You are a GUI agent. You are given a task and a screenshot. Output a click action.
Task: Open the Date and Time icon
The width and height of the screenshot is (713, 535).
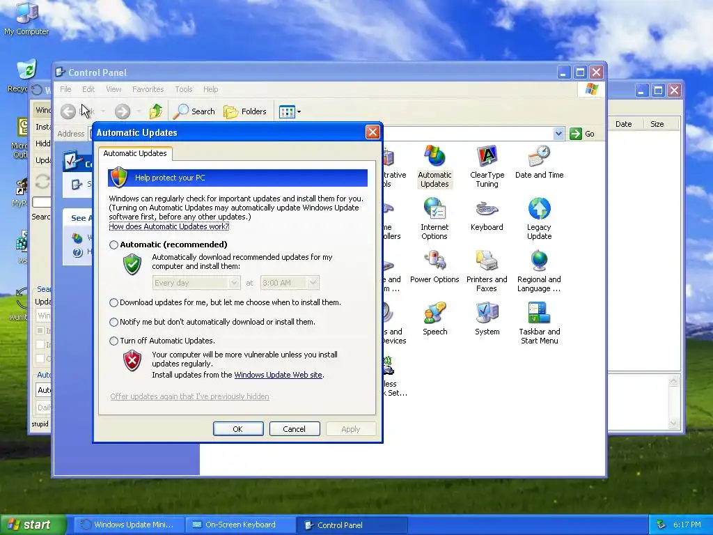tap(540, 162)
